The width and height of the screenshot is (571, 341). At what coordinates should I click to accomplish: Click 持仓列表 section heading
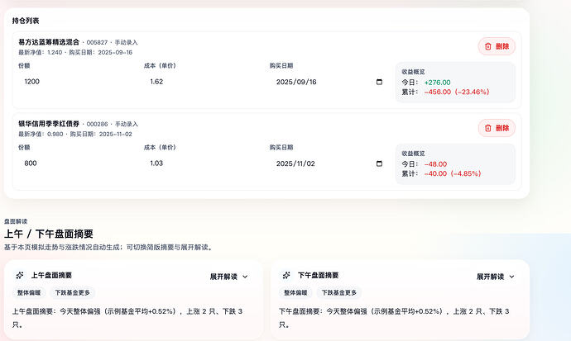(x=26, y=21)
